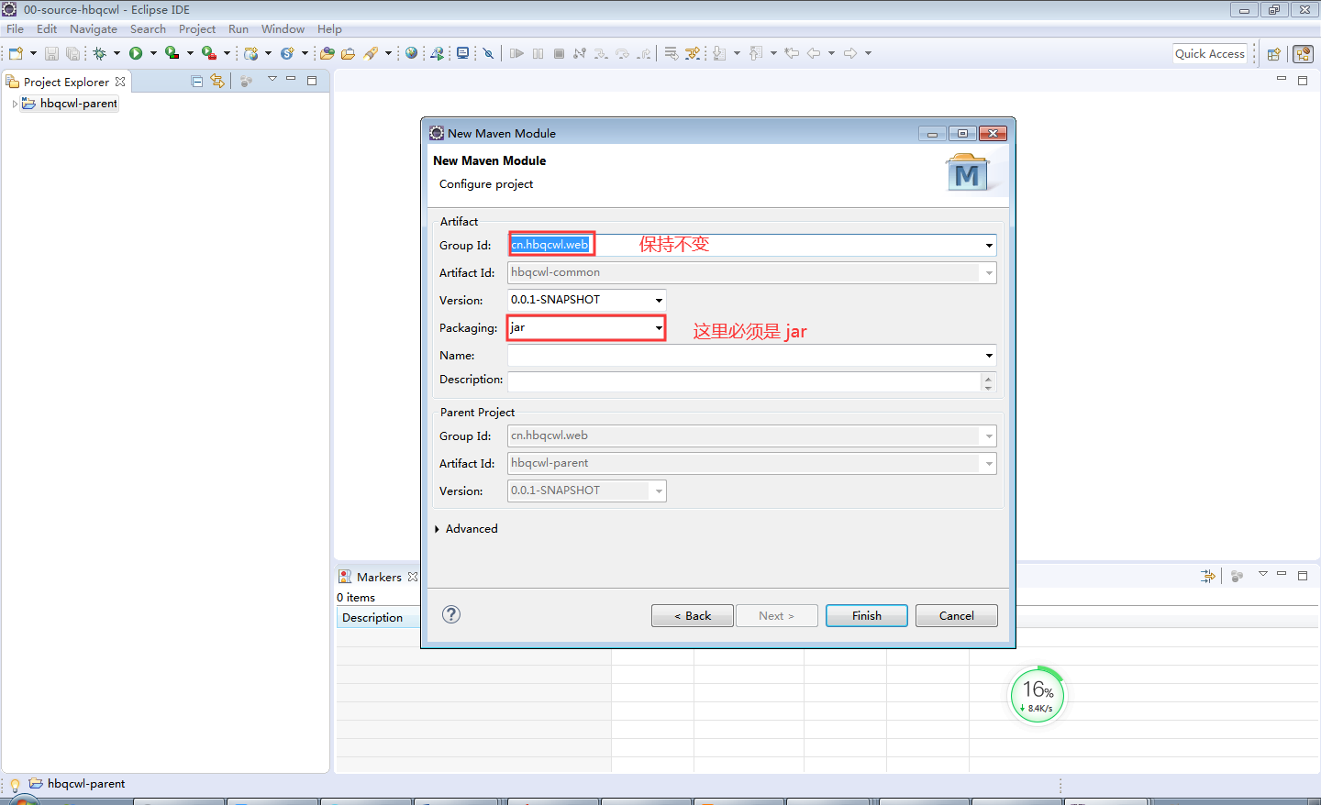Image resolution: width=1321 pixels, height=805 pixels.
Task: Click the Open Type folder icon
Action: click(x=327, y=53)
